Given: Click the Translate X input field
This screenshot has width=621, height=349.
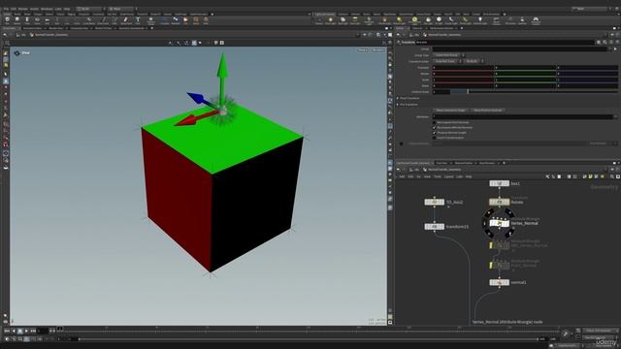Looking at the screenshot, I should pos(463,68).
